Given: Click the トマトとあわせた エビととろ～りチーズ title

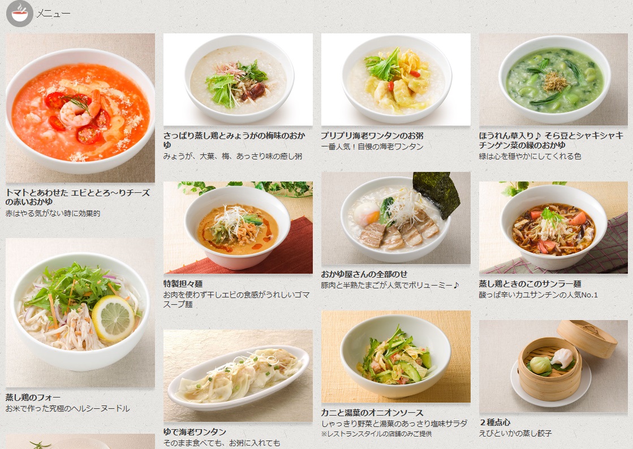Looking at the screenshot, I should click(x=78, y=193).
